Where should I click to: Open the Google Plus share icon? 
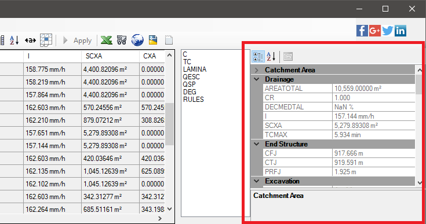pos(375,31)
